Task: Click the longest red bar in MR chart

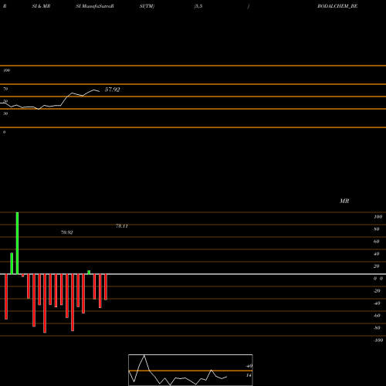Action: (45, 303)
